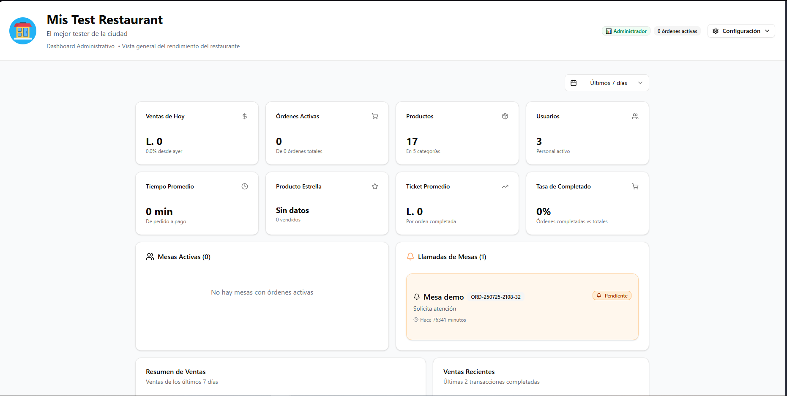
Task: Click 'Ventas de los últimos 7 días' subtitle
Action: (x=182, y=382)
